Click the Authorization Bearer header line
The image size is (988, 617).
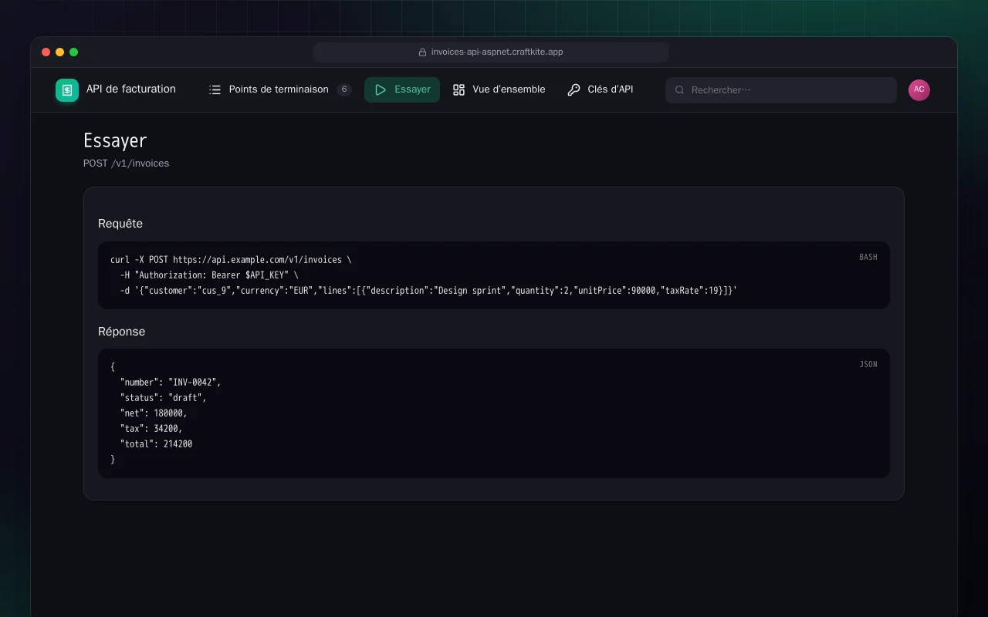209,275
